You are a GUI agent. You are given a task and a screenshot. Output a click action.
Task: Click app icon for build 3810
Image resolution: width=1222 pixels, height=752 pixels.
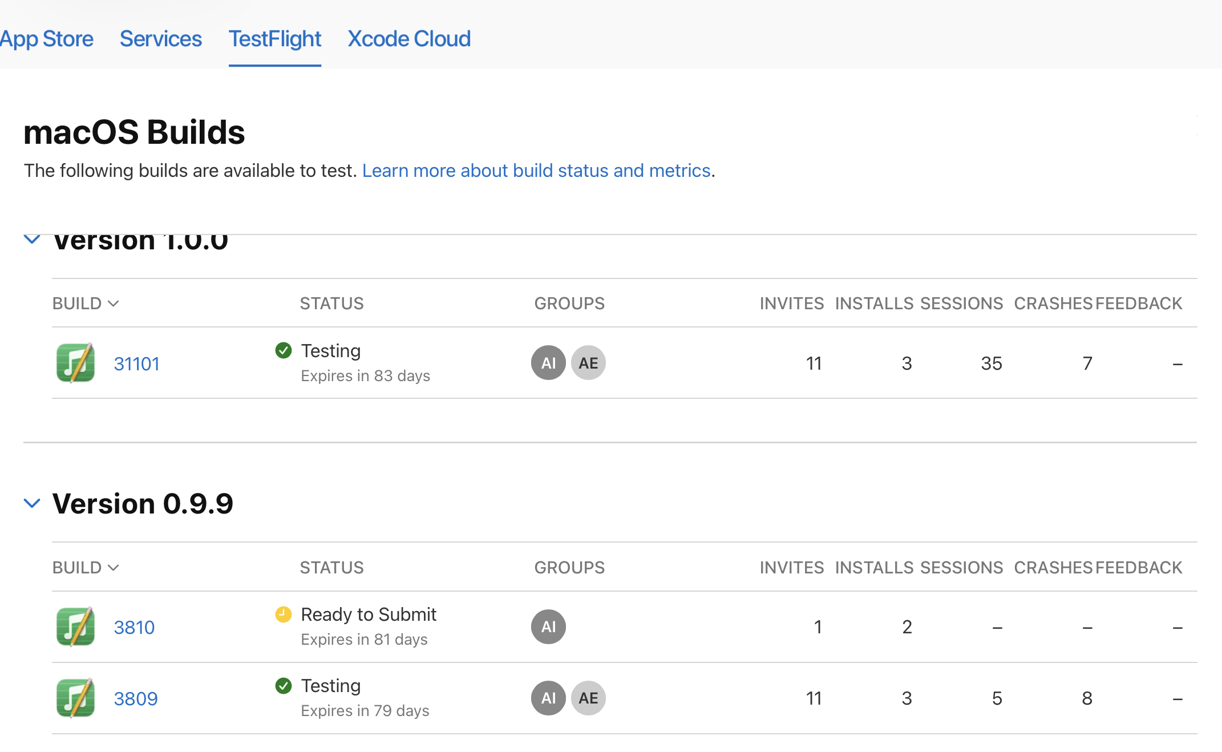point(75,626)
